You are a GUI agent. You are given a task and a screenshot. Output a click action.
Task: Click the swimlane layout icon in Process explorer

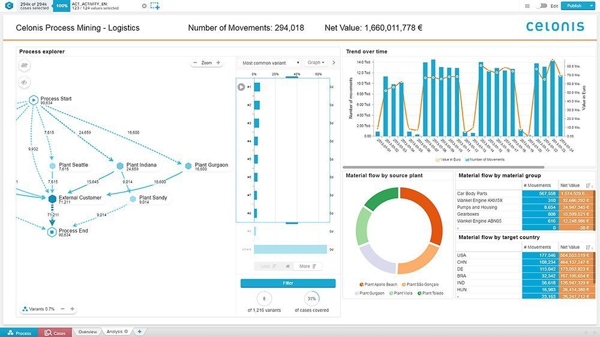pyautogui.click(x=25, y=65)
